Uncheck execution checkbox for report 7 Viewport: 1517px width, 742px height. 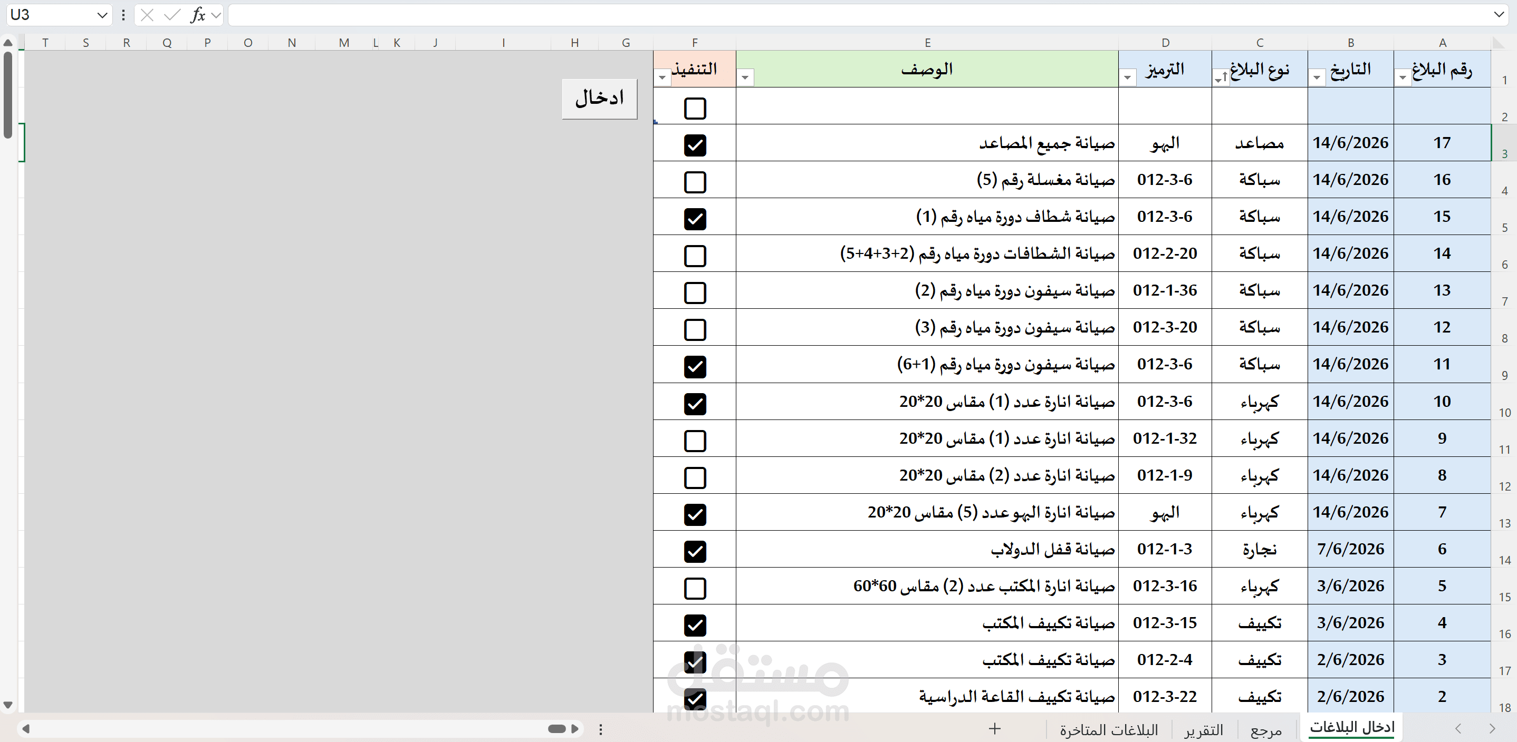click(x=695, y=514)
